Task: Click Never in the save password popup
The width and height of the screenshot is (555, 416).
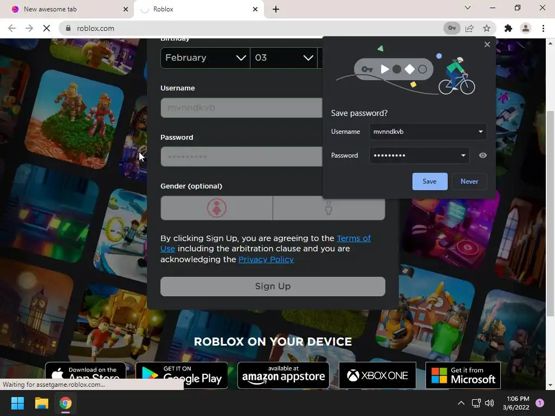Action: 469,181
